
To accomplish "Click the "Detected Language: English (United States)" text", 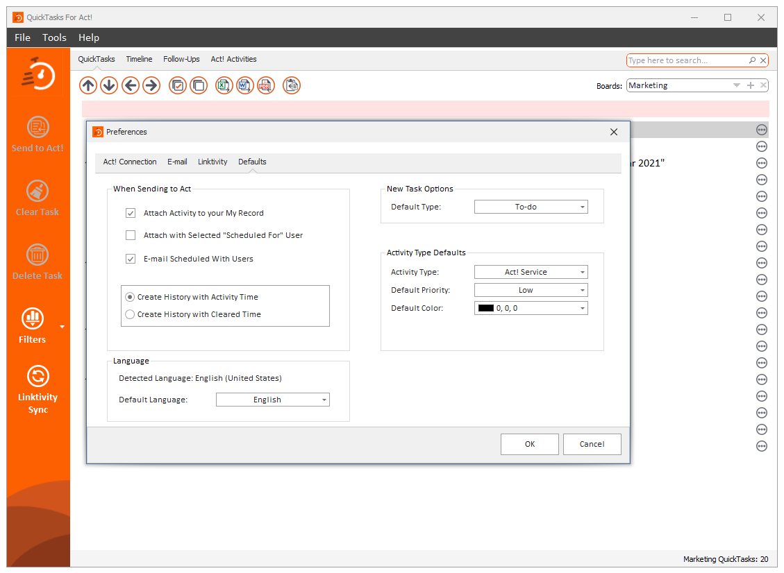I will 201,378.
